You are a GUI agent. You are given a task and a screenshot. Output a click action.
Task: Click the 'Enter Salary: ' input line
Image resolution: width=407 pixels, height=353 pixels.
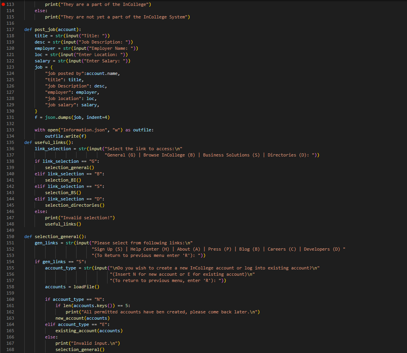point(82,61)
